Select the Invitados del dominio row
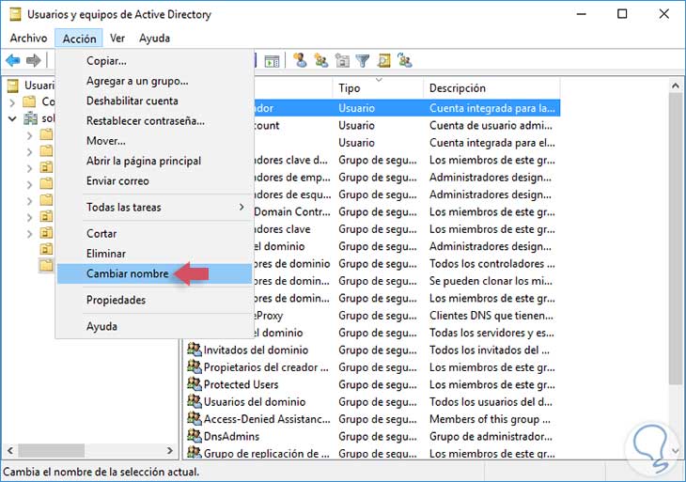The height and width of the screenshot is (482, 686). (373, 350)
